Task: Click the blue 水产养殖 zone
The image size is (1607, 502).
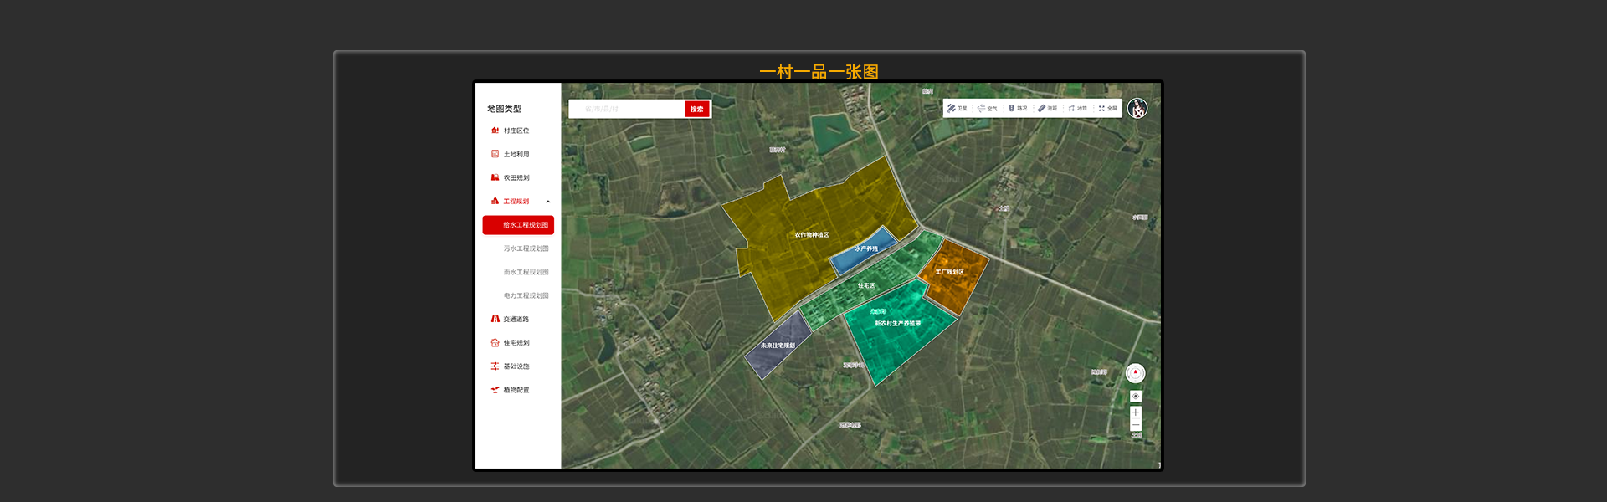Action: [865, 250]
